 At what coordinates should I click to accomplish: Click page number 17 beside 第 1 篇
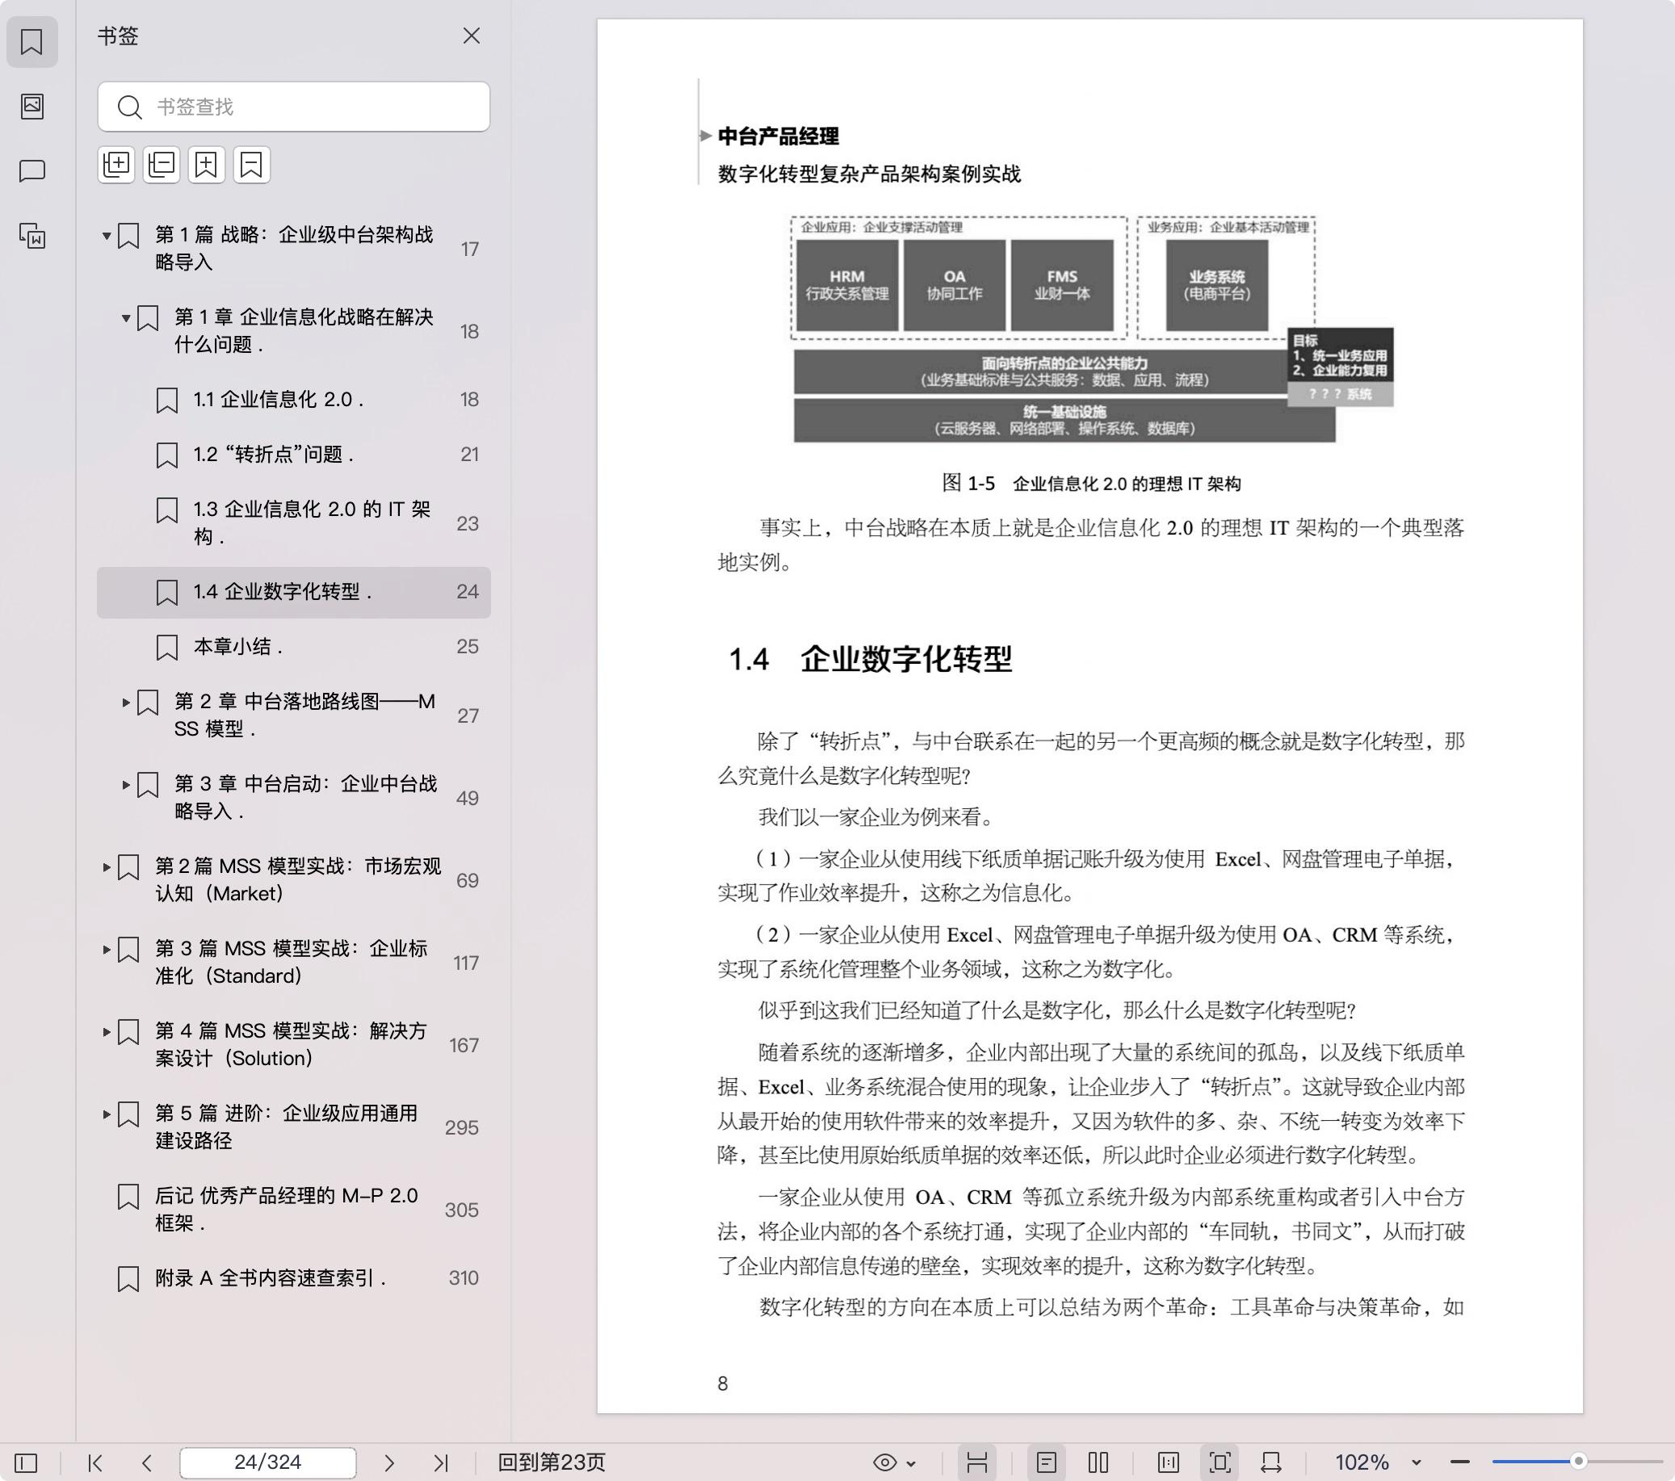(469, 250)
